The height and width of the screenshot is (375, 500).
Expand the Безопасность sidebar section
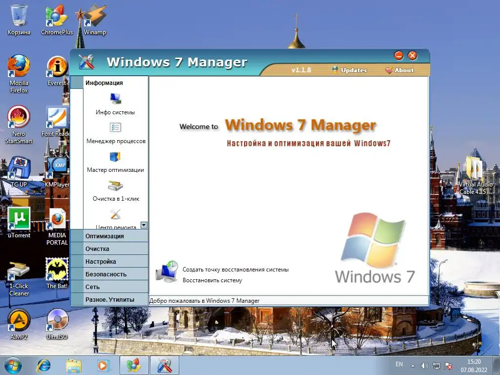[x=109, y=274]
